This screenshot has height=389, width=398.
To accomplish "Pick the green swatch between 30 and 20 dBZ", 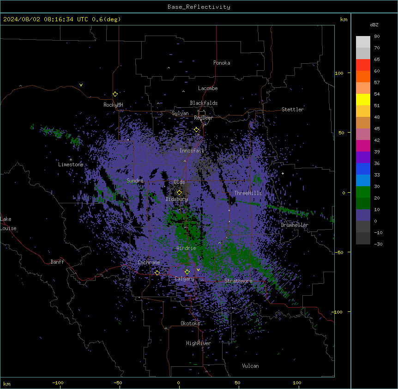I will pyautogui.click(x=363, y=192).
